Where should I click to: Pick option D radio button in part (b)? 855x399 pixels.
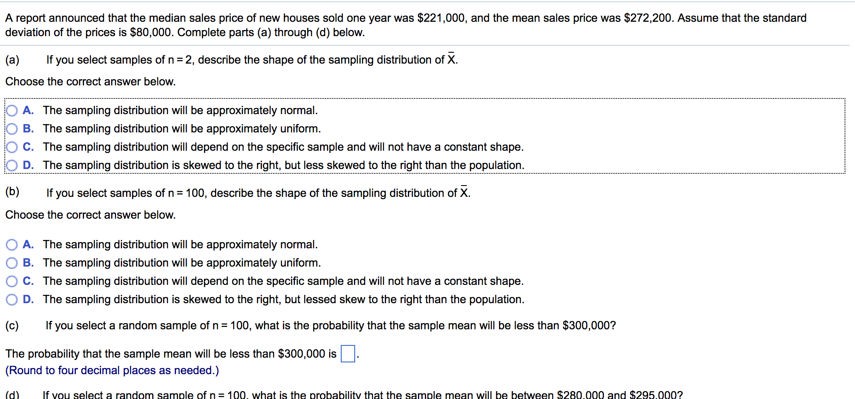[x=12, y=300]
